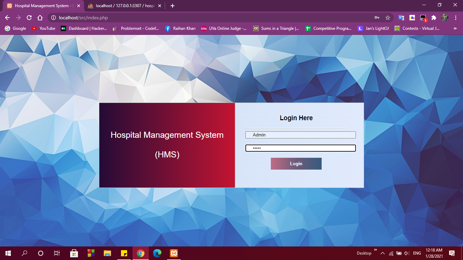Open the Google Translate extension icon

401,18
